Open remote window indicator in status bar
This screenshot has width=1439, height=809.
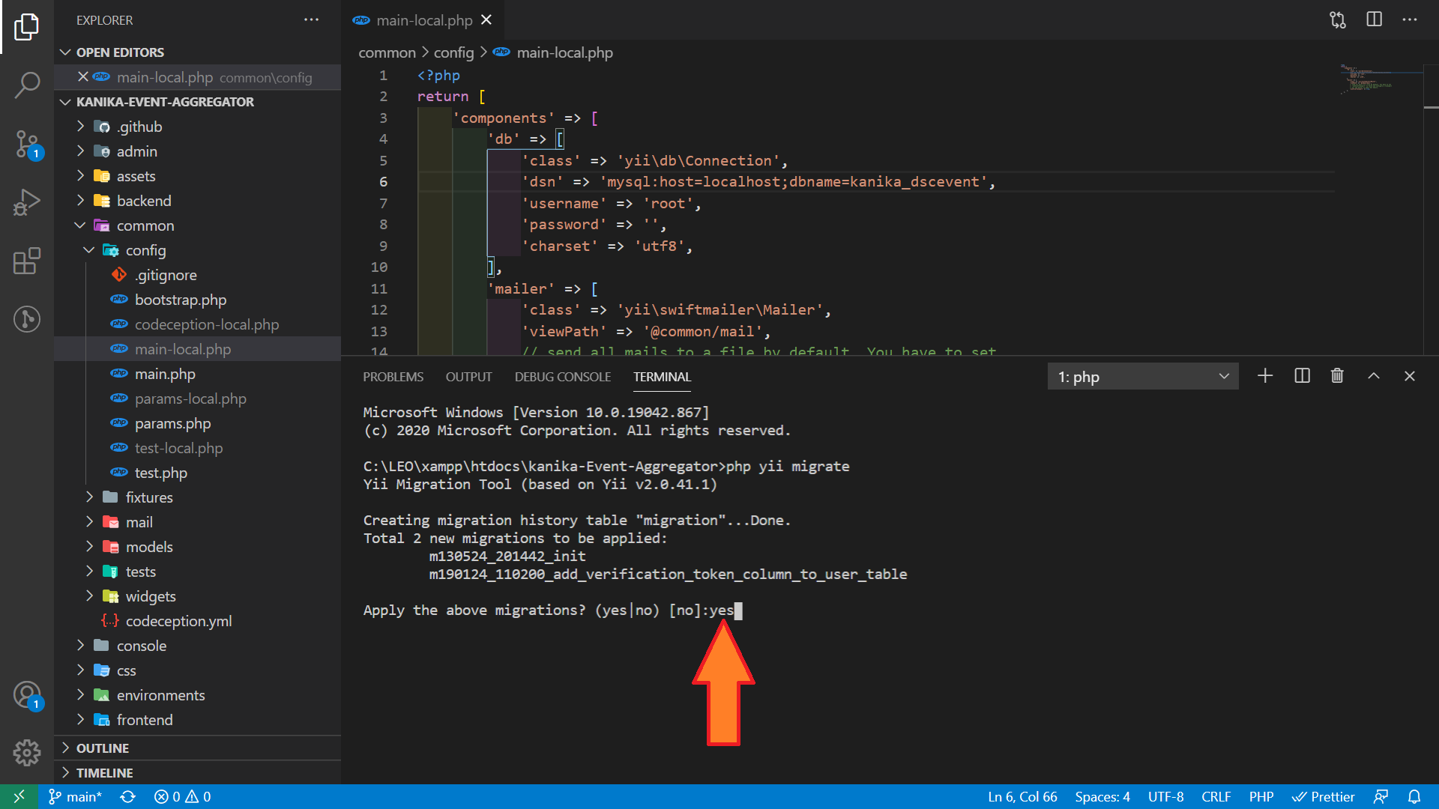(x=19, y=797)
